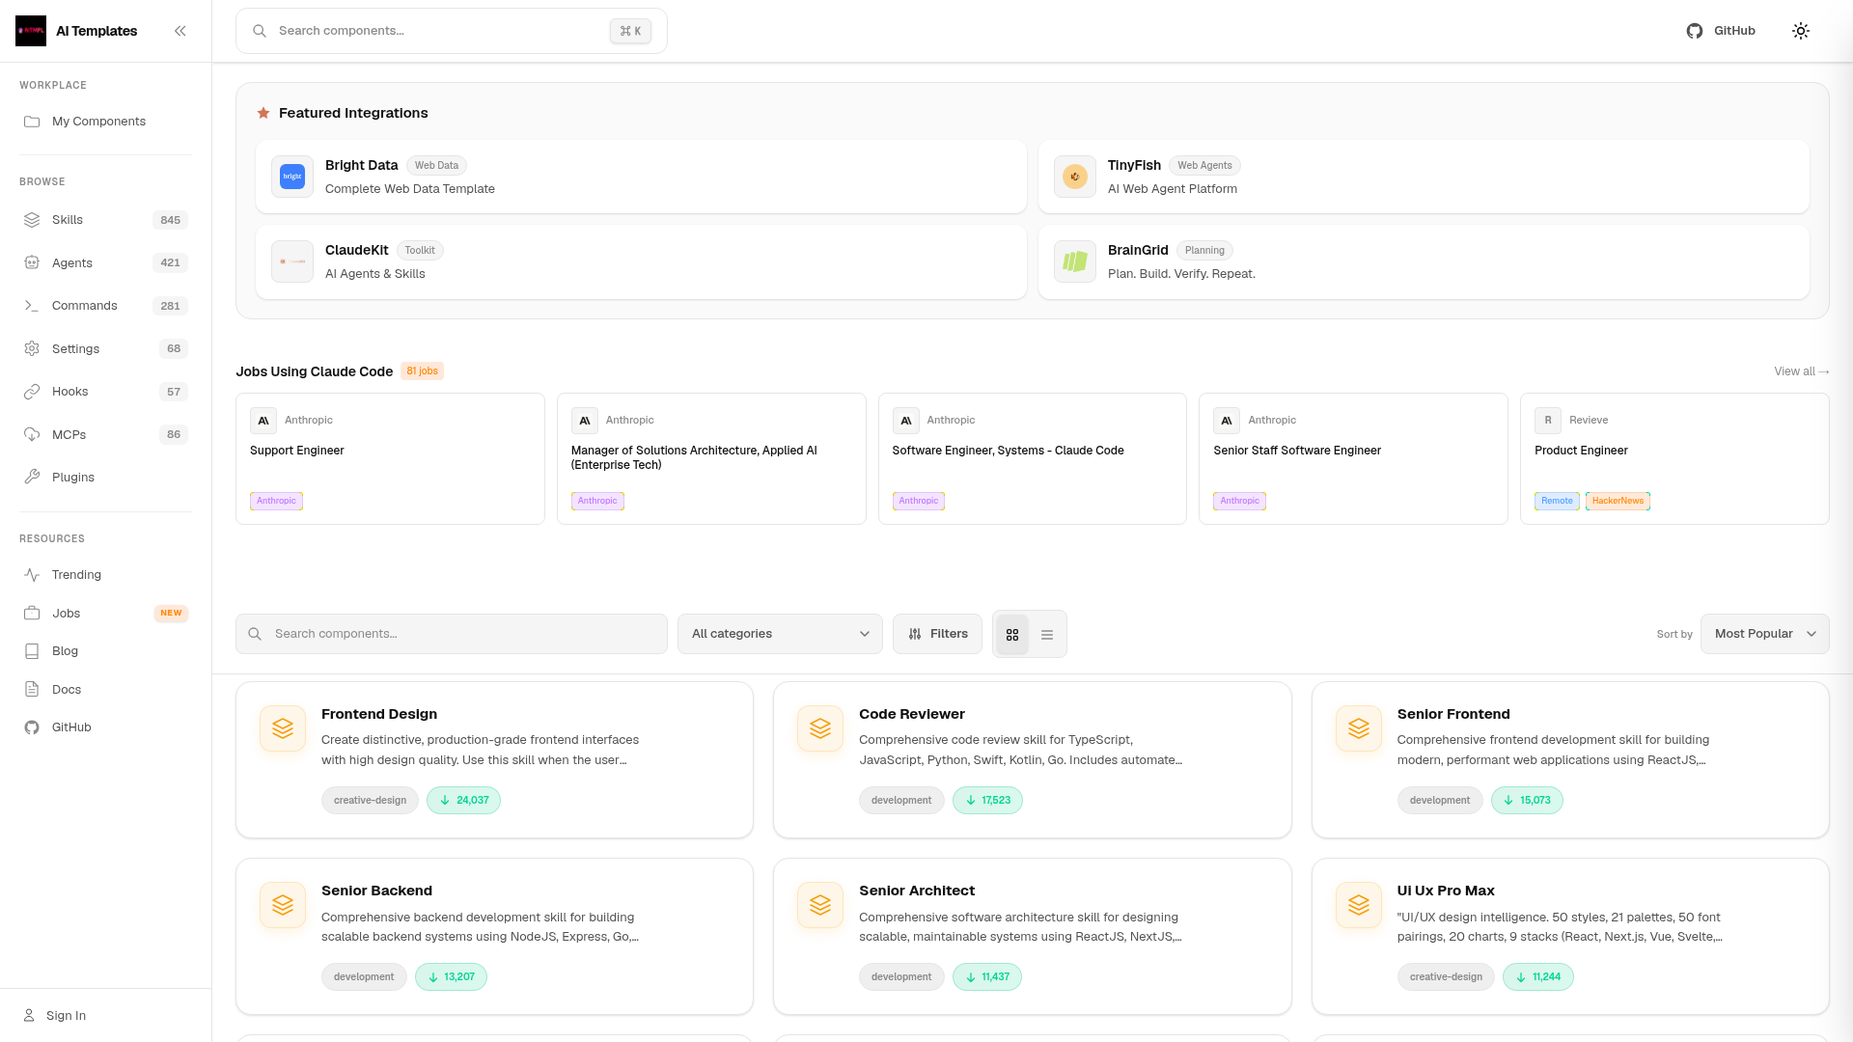Open Manager of Solutions Architecture job
1853x1042 pixels.
711,458
